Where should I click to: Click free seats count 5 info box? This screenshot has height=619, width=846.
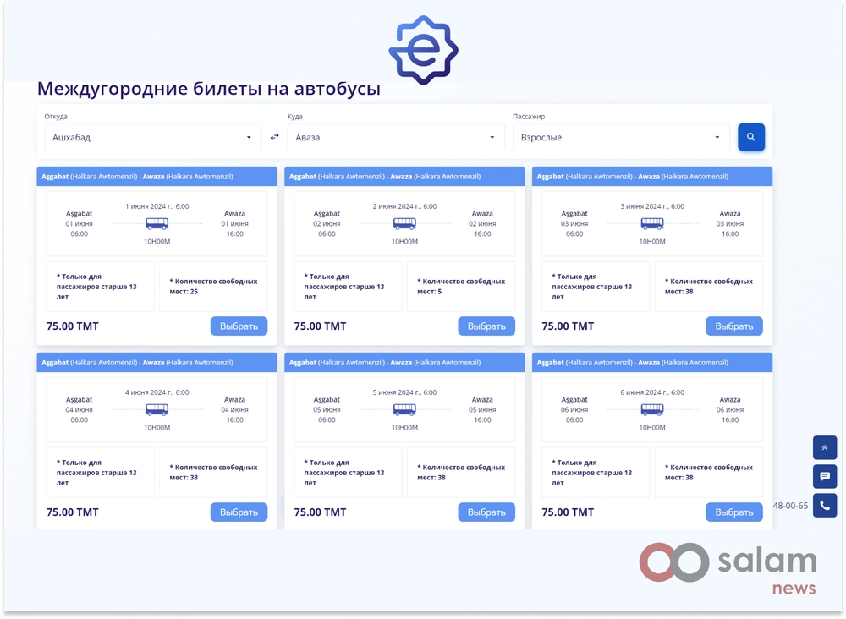click(x=461, y=287)
